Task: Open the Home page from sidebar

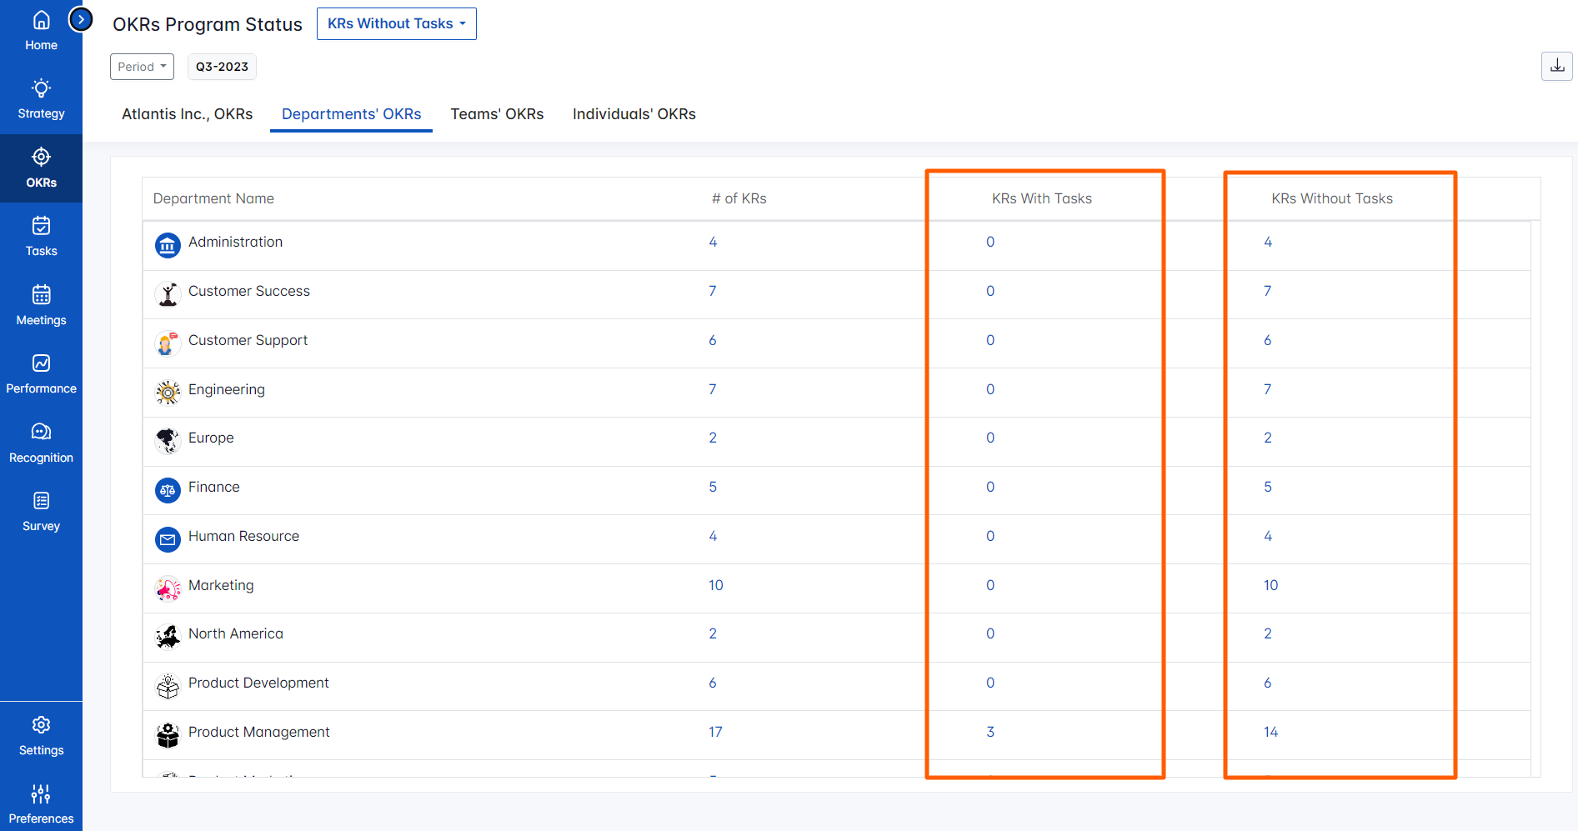Action: point(41,31)
